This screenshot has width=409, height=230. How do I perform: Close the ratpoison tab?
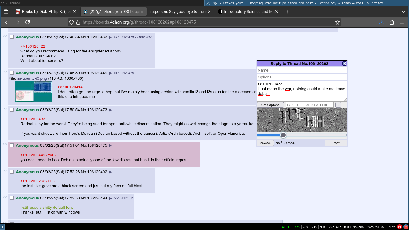tap(210, 12)
